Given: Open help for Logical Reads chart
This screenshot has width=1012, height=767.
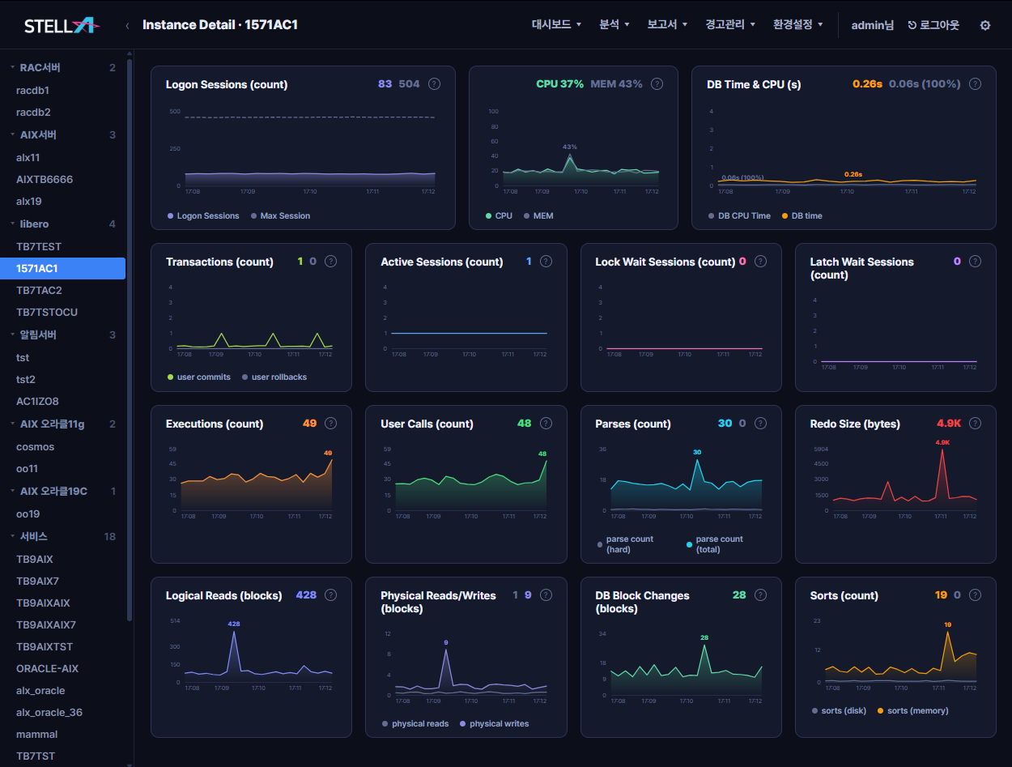Looking at the screenshot, I should pyautogui.click(x=330, y=595).
